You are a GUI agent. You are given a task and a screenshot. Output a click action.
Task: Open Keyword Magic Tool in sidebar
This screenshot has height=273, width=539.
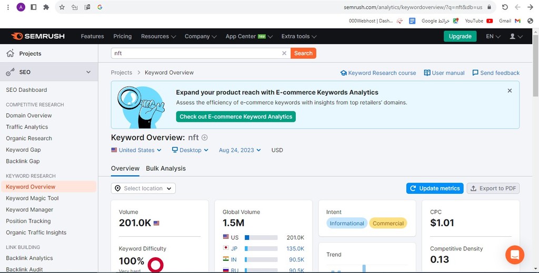[x=32, y=198]
